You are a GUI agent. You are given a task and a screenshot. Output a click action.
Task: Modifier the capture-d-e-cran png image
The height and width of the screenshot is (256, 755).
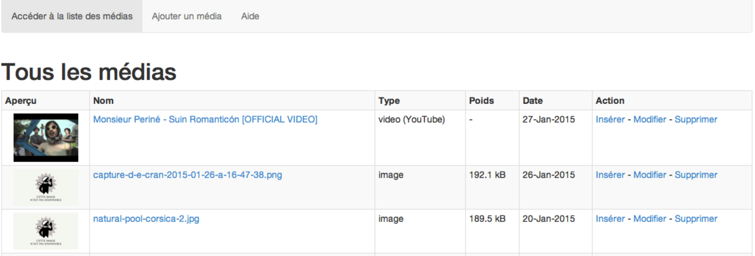click(x=649, y=175)
